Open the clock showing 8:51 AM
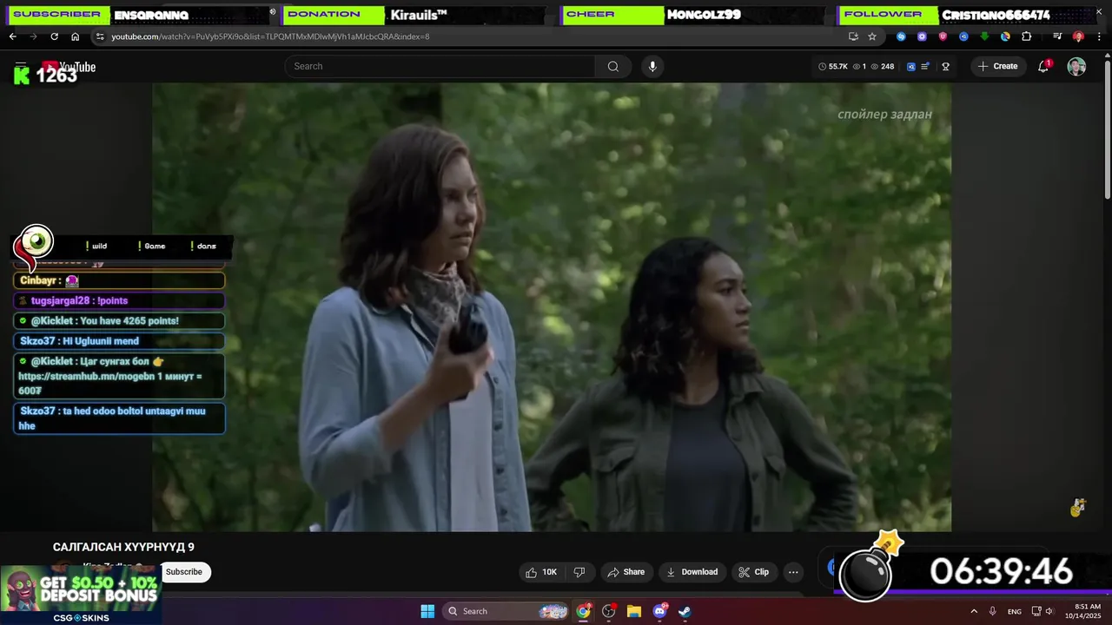The width and height of the screenshot is (1112, 625). pos(1083,611)
